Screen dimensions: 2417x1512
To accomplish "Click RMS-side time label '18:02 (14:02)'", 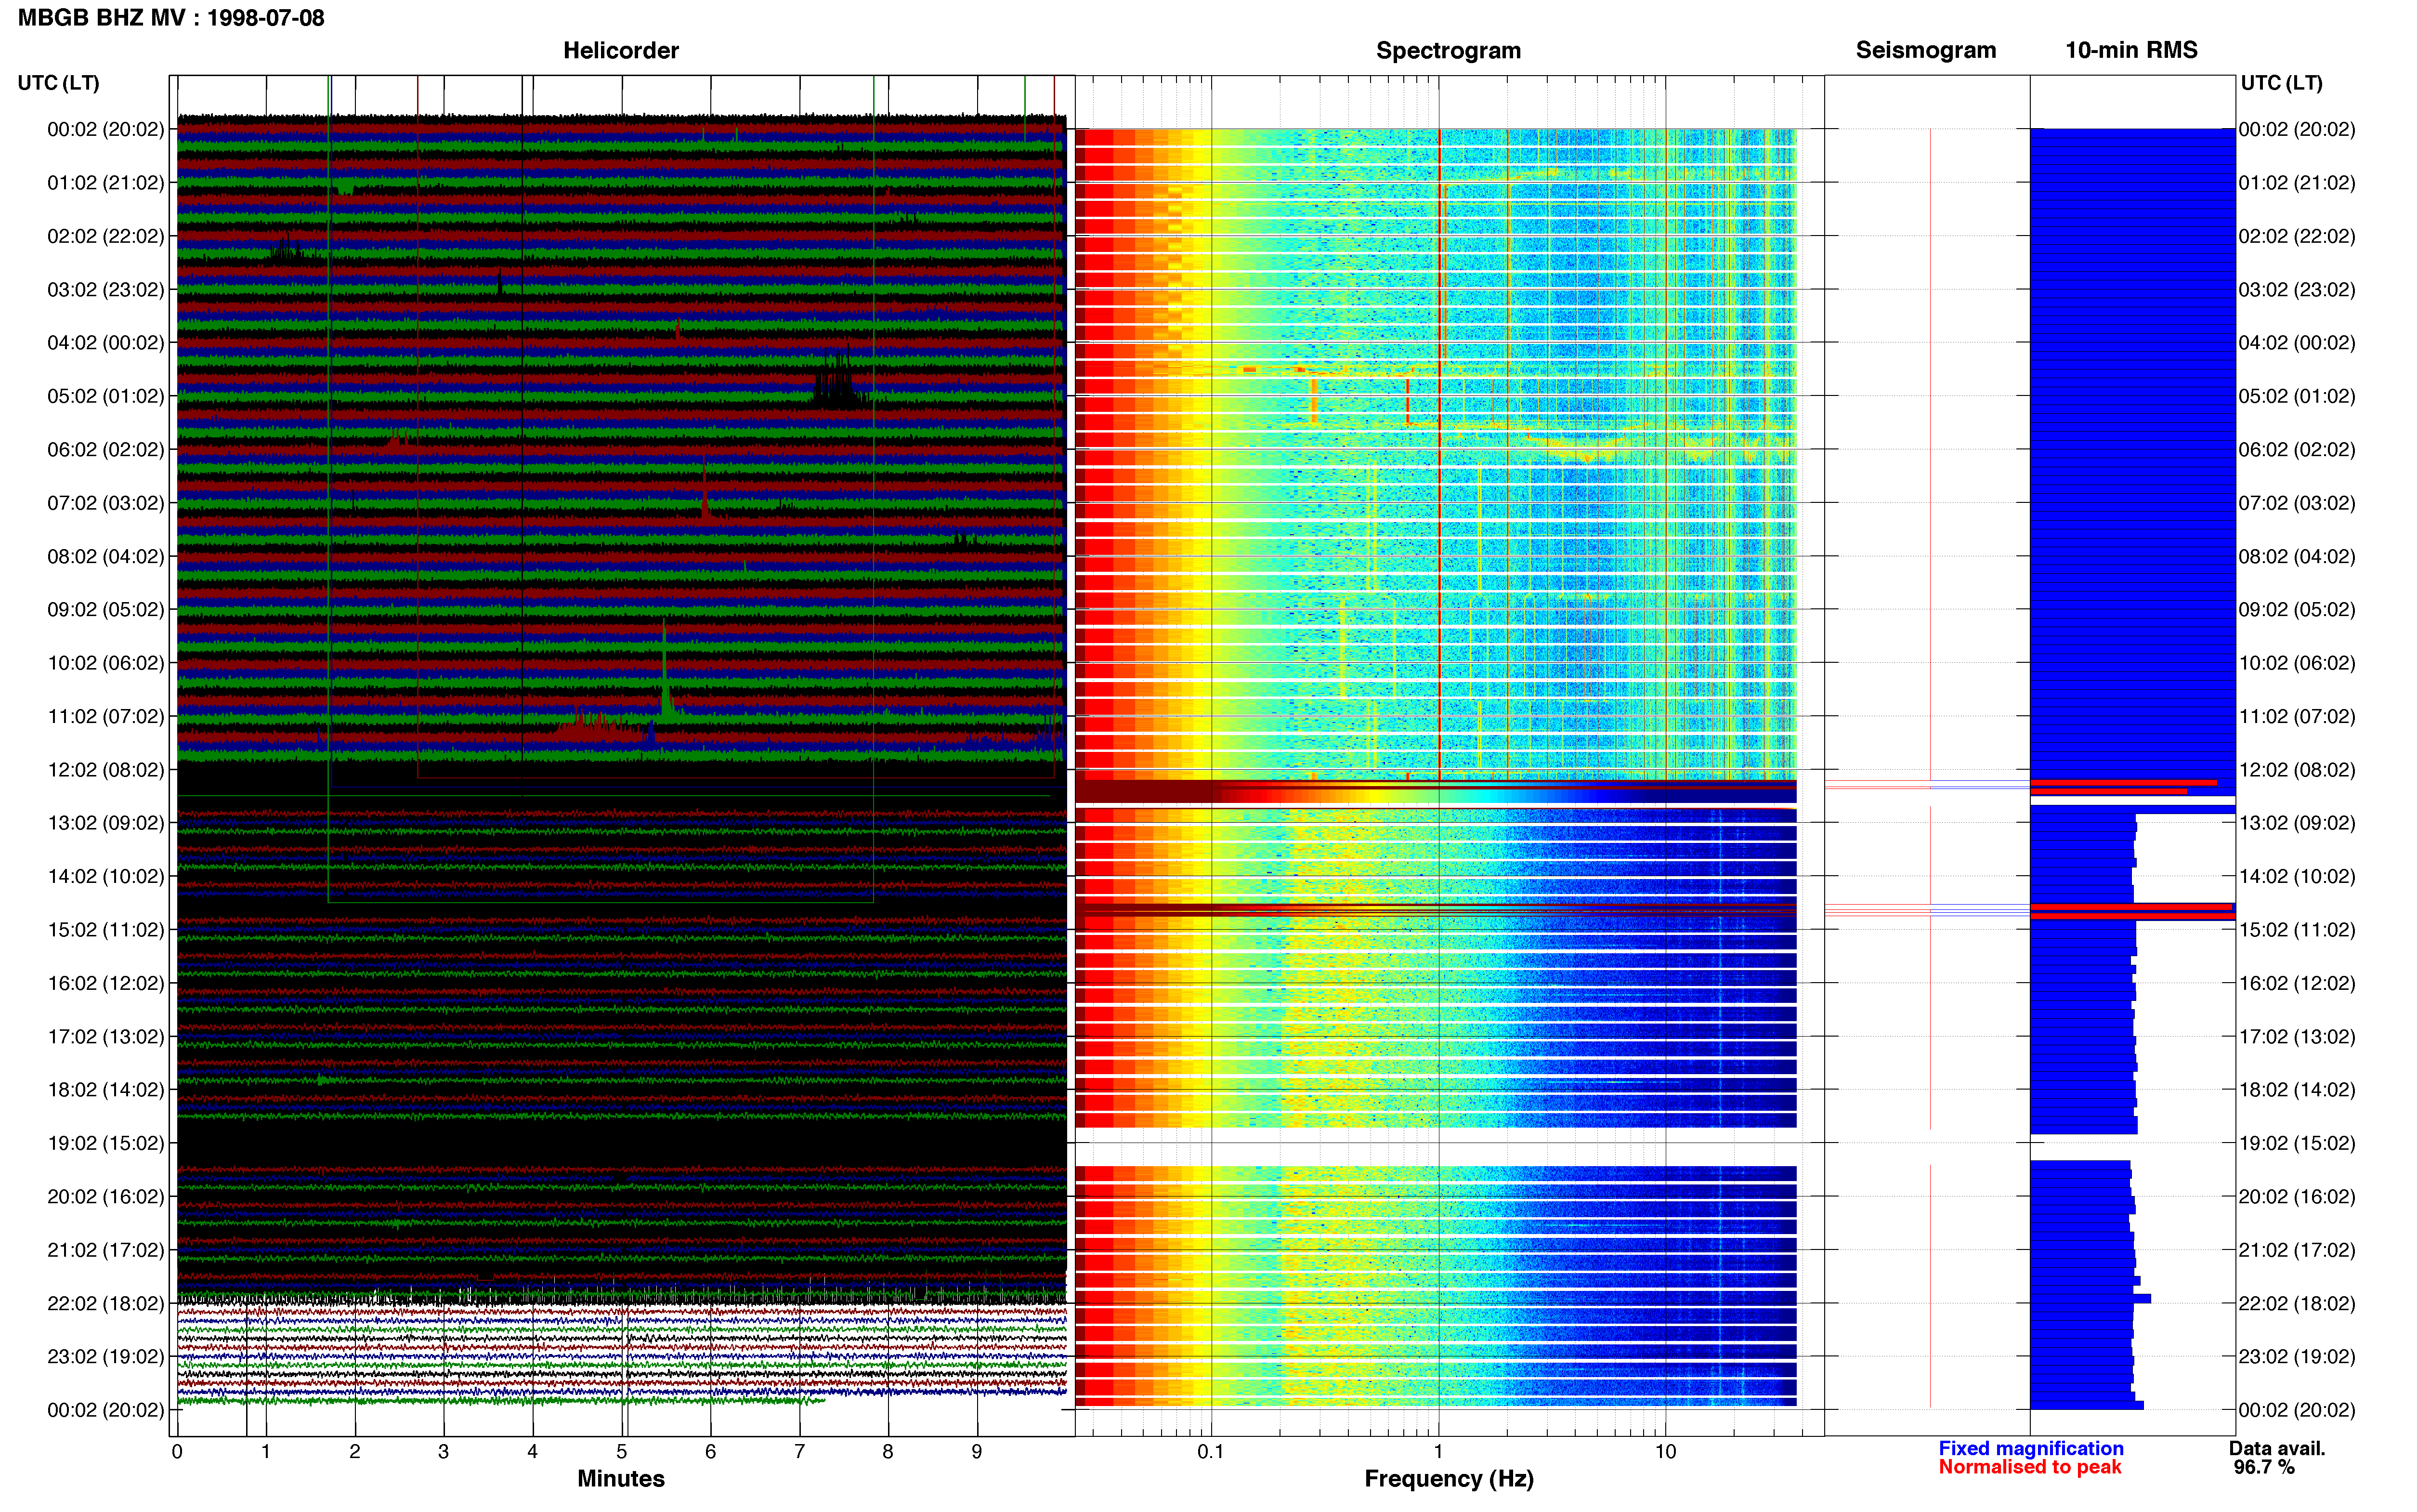I will (2297, 1090).
